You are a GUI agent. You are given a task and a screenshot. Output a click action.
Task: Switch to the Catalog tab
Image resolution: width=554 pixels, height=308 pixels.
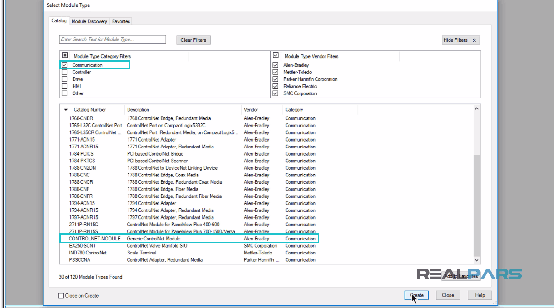coord(59,21)
